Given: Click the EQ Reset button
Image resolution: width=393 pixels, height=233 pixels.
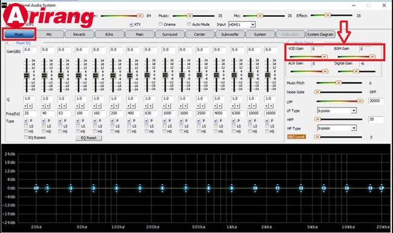Looking at the screenshot, I should click(x=88, y=138).
